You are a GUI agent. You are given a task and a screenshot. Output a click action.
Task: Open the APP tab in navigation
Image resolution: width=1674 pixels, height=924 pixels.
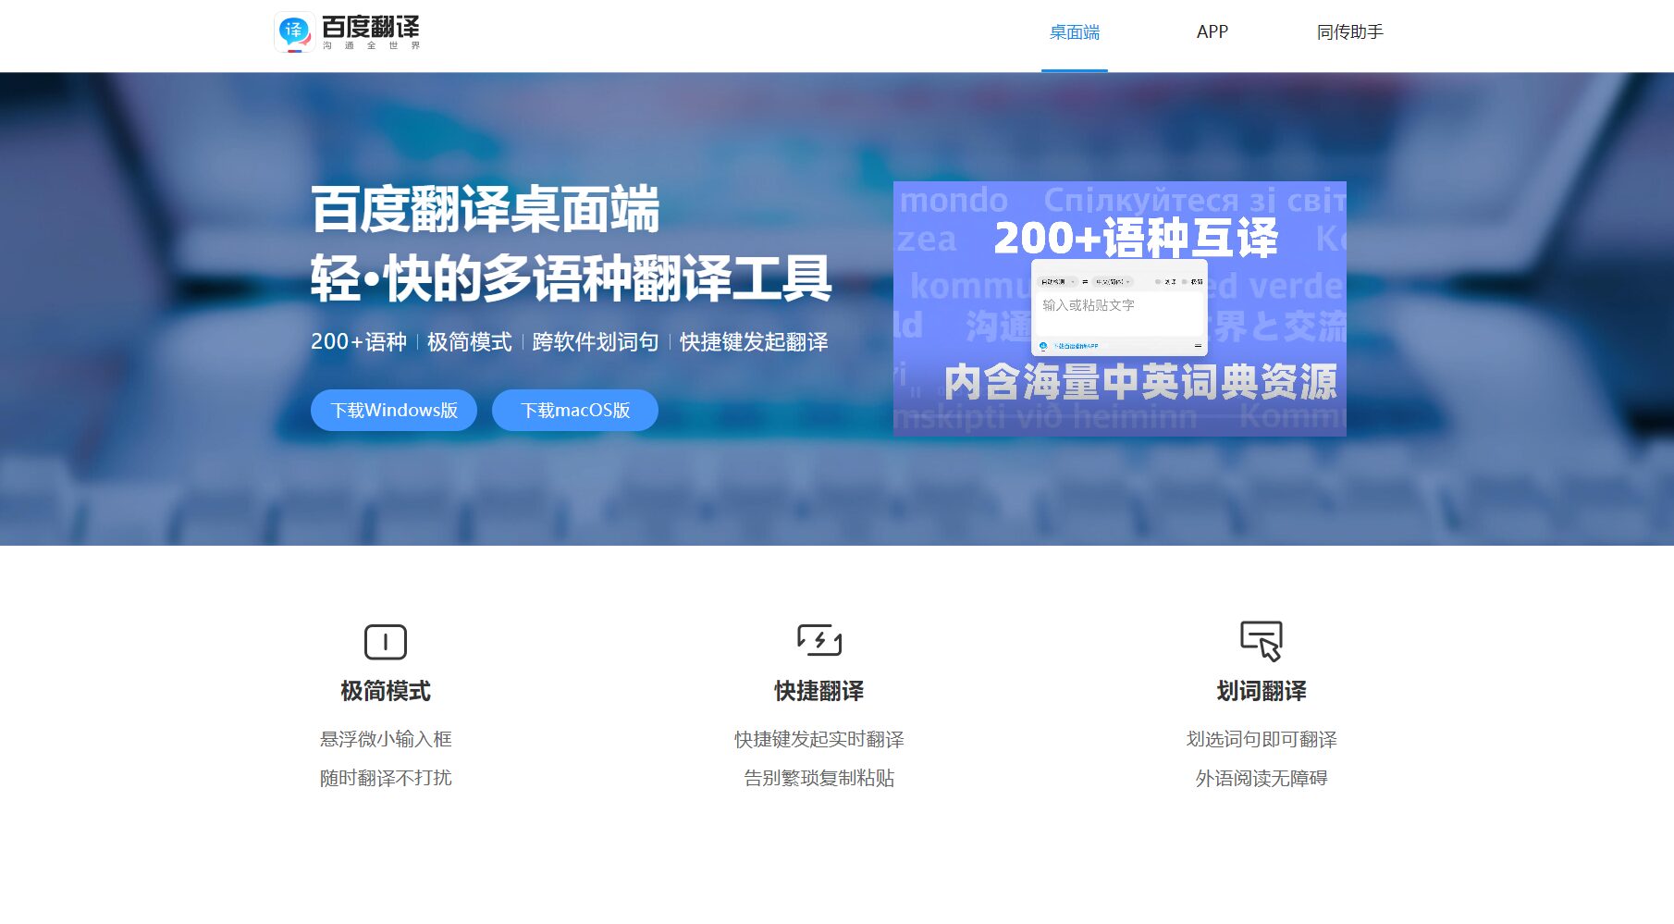coord(1212,32)
